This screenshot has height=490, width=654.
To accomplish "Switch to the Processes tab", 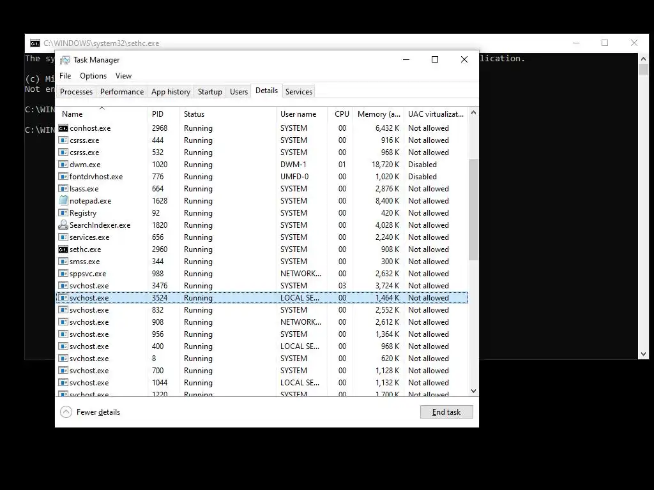I will pos(77,92).
